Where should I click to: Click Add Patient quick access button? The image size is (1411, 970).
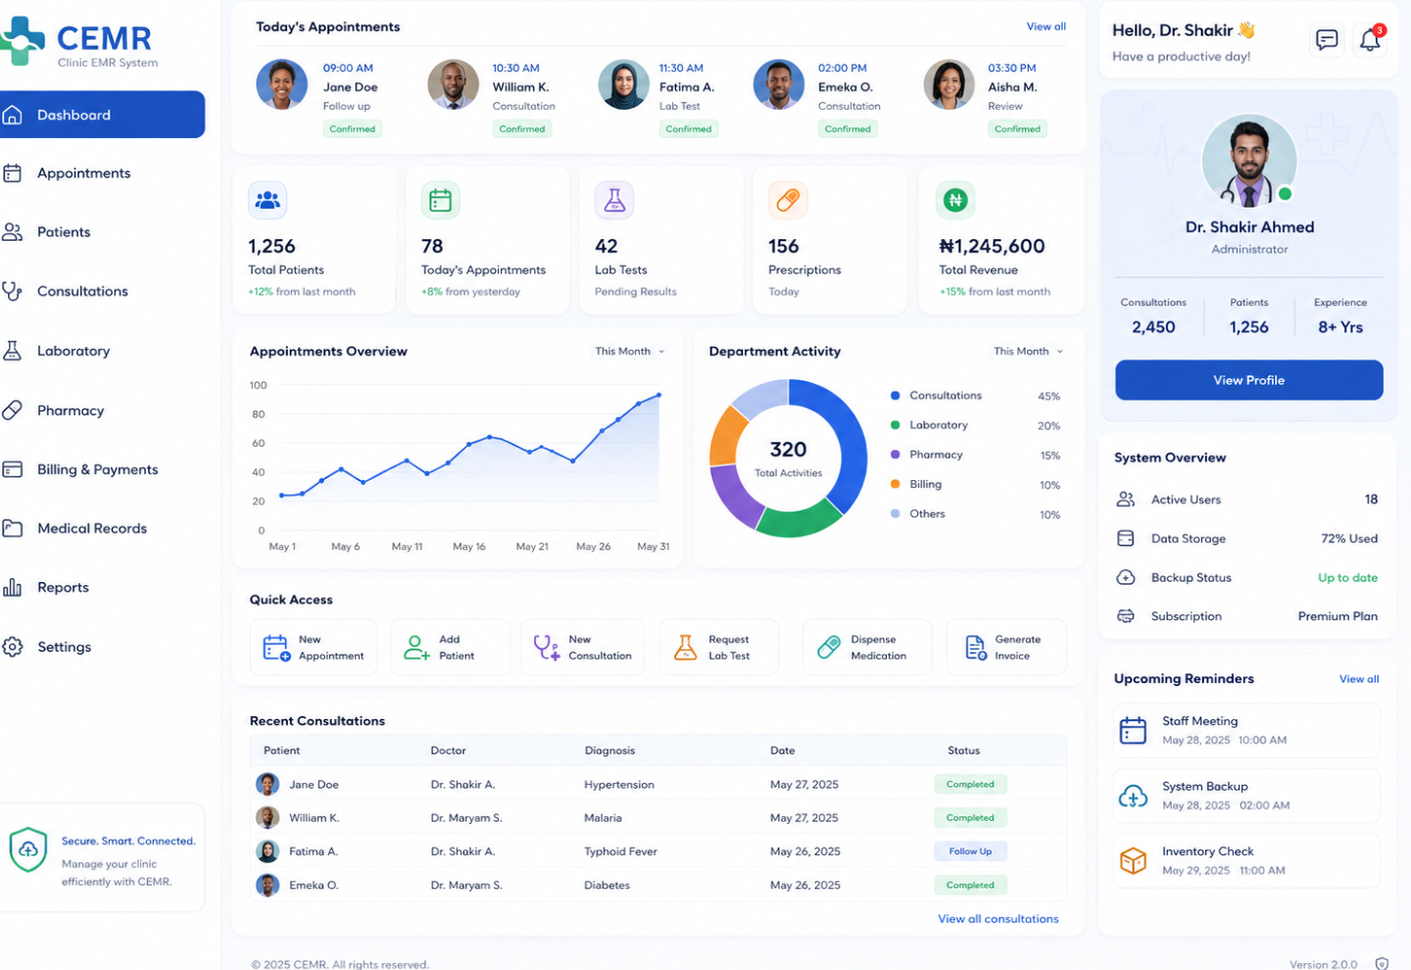(x=450, y=647)
